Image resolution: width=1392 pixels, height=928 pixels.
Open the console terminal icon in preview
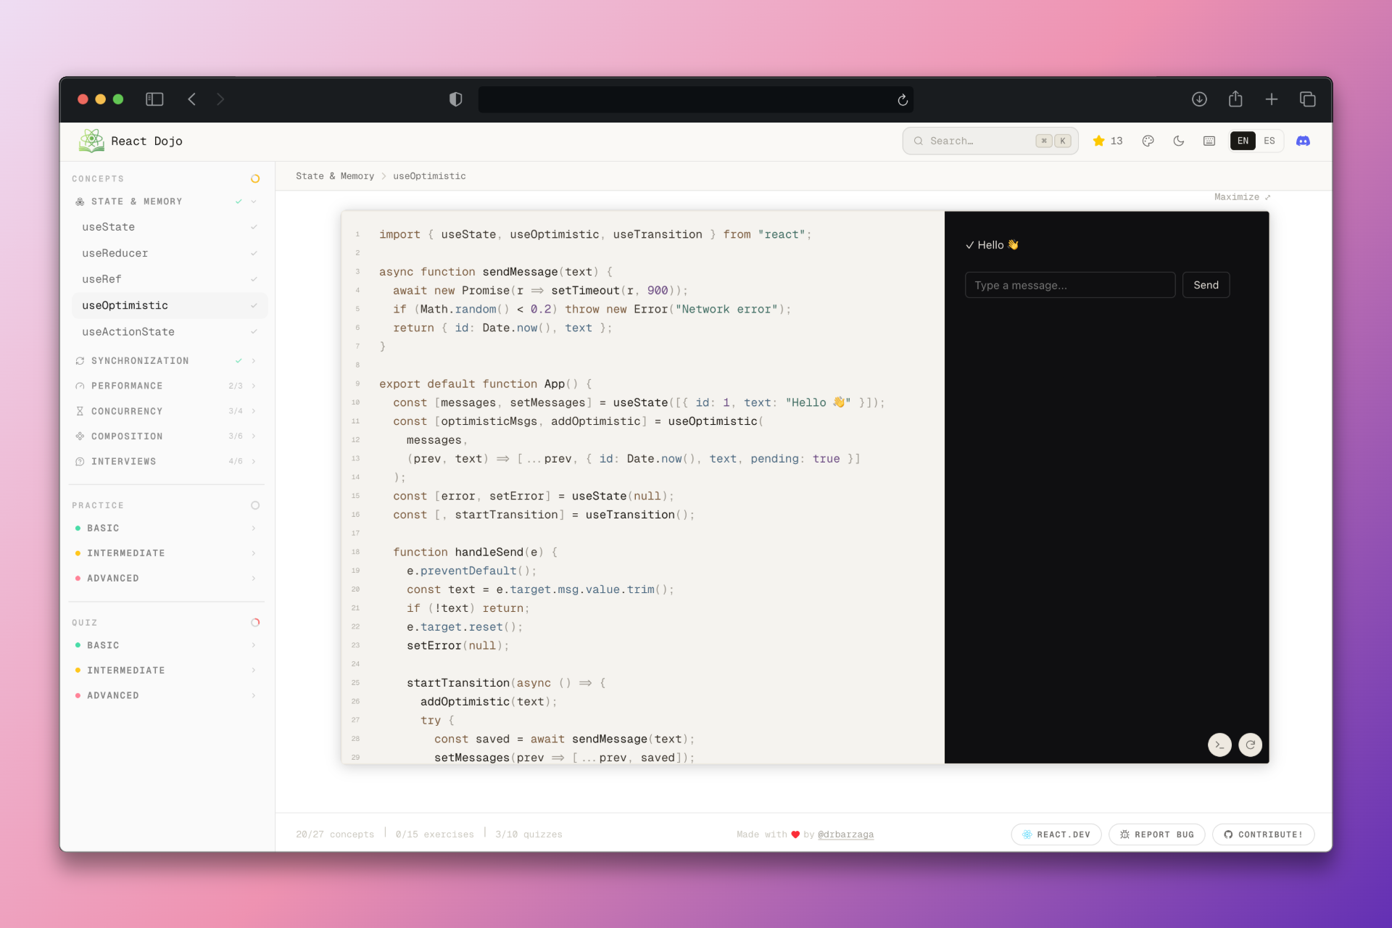pos(1219,745)
